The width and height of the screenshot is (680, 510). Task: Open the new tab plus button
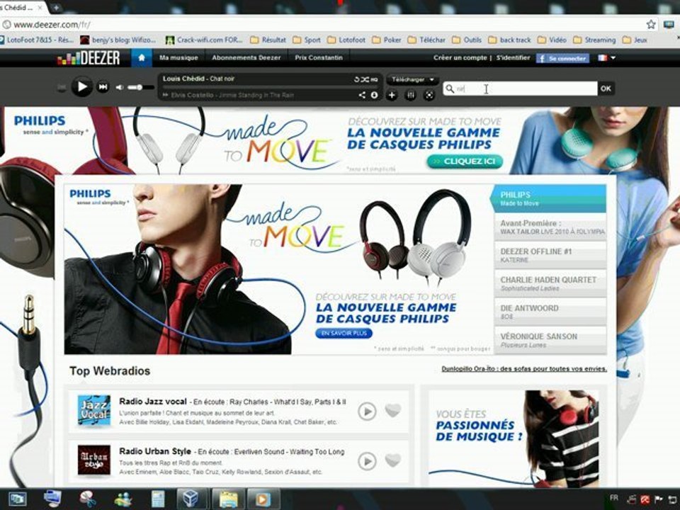(x=56, y=7)
